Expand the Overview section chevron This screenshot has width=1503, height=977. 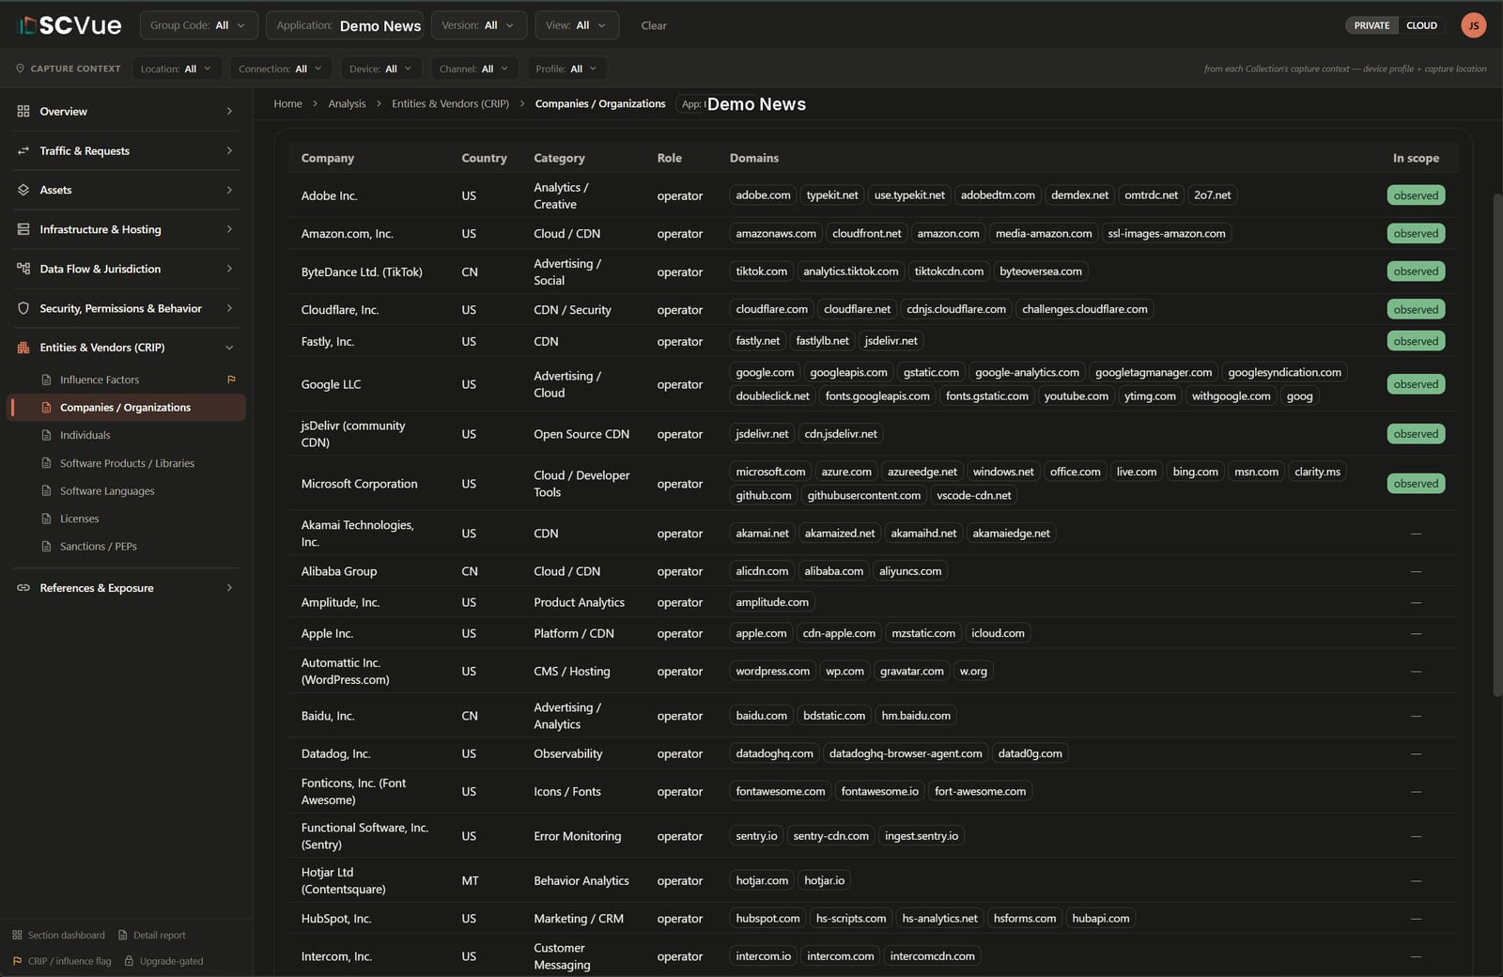tap(229, 111)
